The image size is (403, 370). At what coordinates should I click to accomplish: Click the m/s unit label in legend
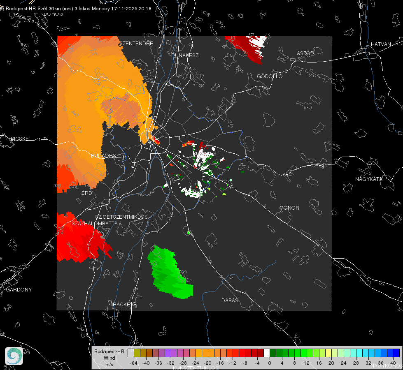(x=109, y=364)
